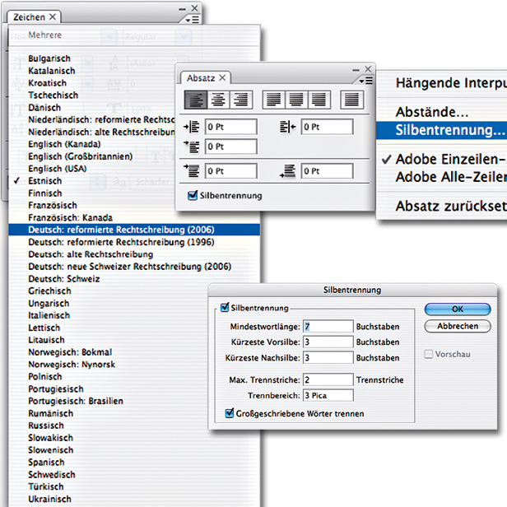Image resolution: width=507 pixels, height=507 pixels.
Task: Select Deutsch: neue Schweizer Rechtschreibung (2006)
Action: tap(134, 267)
